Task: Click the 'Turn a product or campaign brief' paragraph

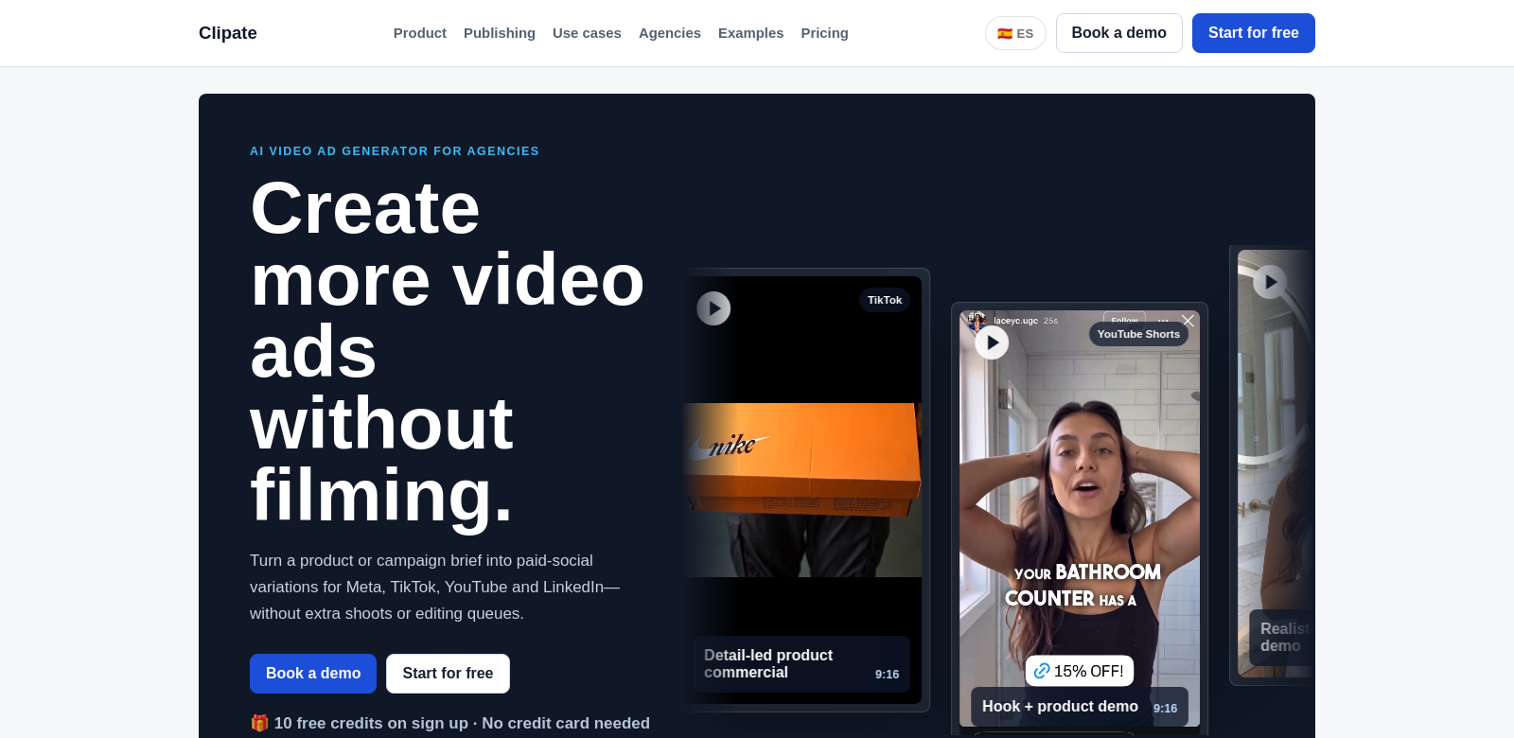Action: [434, 588]
